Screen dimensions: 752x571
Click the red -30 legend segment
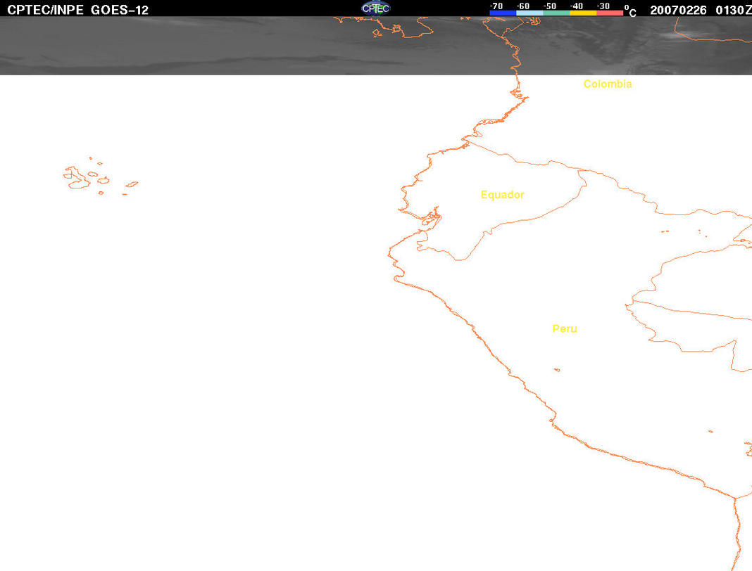pos(610,13)
